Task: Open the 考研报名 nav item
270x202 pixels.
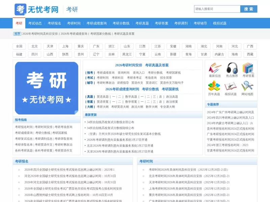Action: click(54, 23)
